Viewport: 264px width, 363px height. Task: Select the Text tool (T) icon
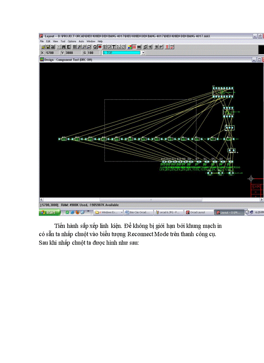coord(114,47)
